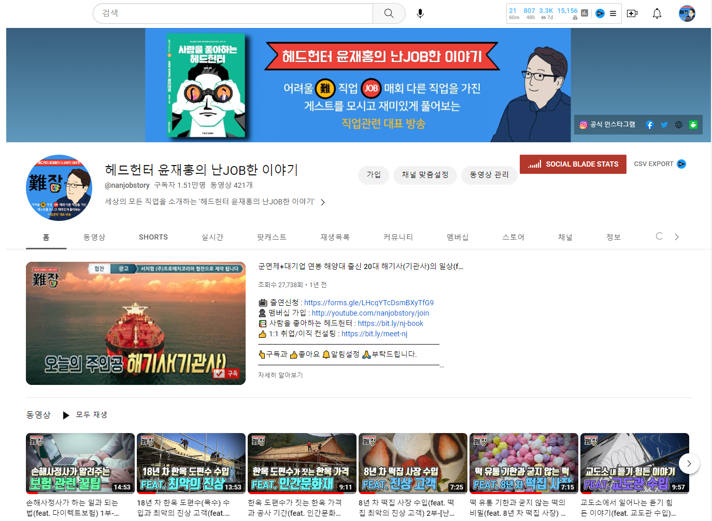Advance the video shelf with next arrow

689,464
